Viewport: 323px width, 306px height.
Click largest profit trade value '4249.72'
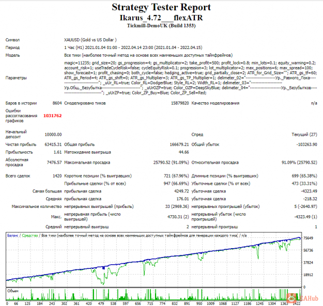pos(181,191)
